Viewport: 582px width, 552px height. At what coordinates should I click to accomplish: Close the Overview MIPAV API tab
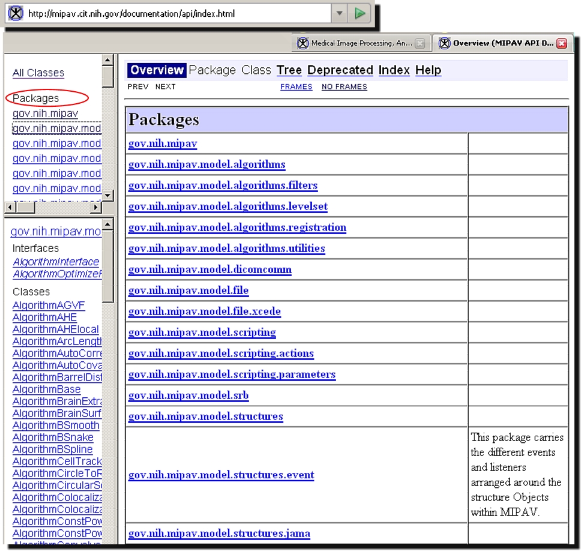562,43
